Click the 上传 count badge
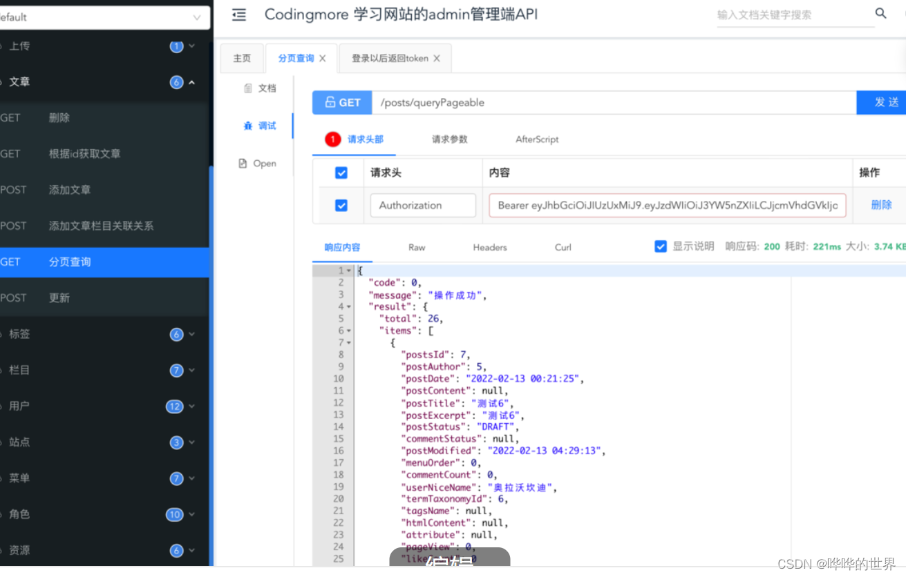 pyautogui.click(x=176, y=46)
